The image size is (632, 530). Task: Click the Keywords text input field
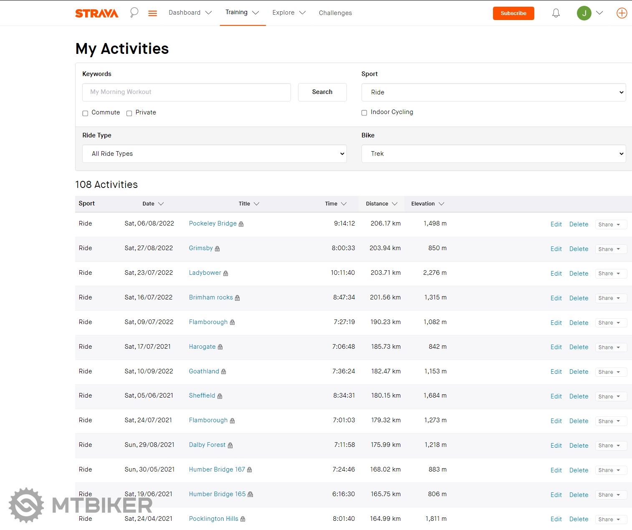(x=186, y=92)
